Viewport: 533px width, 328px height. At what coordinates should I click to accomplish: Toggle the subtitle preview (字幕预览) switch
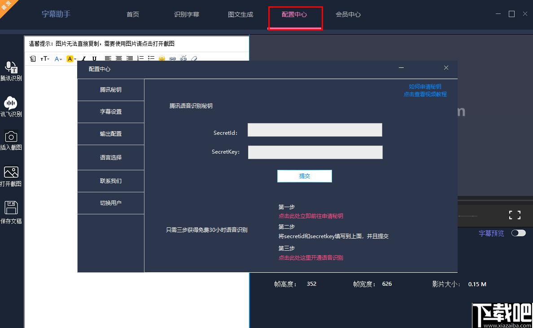pos(518,233)
